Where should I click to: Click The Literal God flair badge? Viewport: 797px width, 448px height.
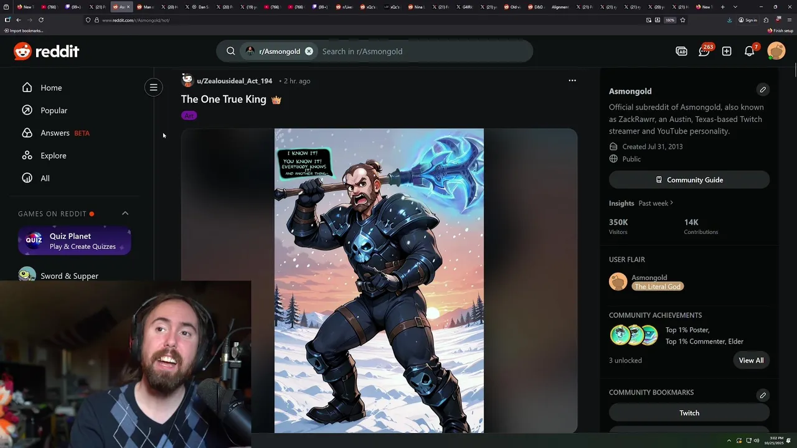[658, 286]
